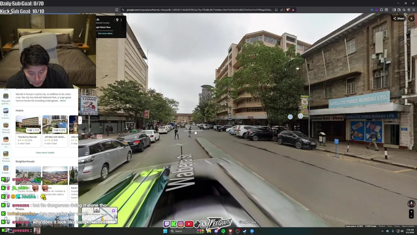Screen dimensions: 417x235
Task: Open the Street View more options menu
Action: tap(121, 20)
